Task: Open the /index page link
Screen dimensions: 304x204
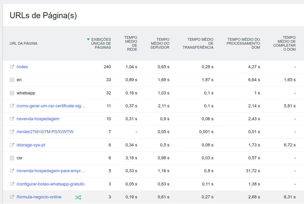Action: [x=22, y=67]
